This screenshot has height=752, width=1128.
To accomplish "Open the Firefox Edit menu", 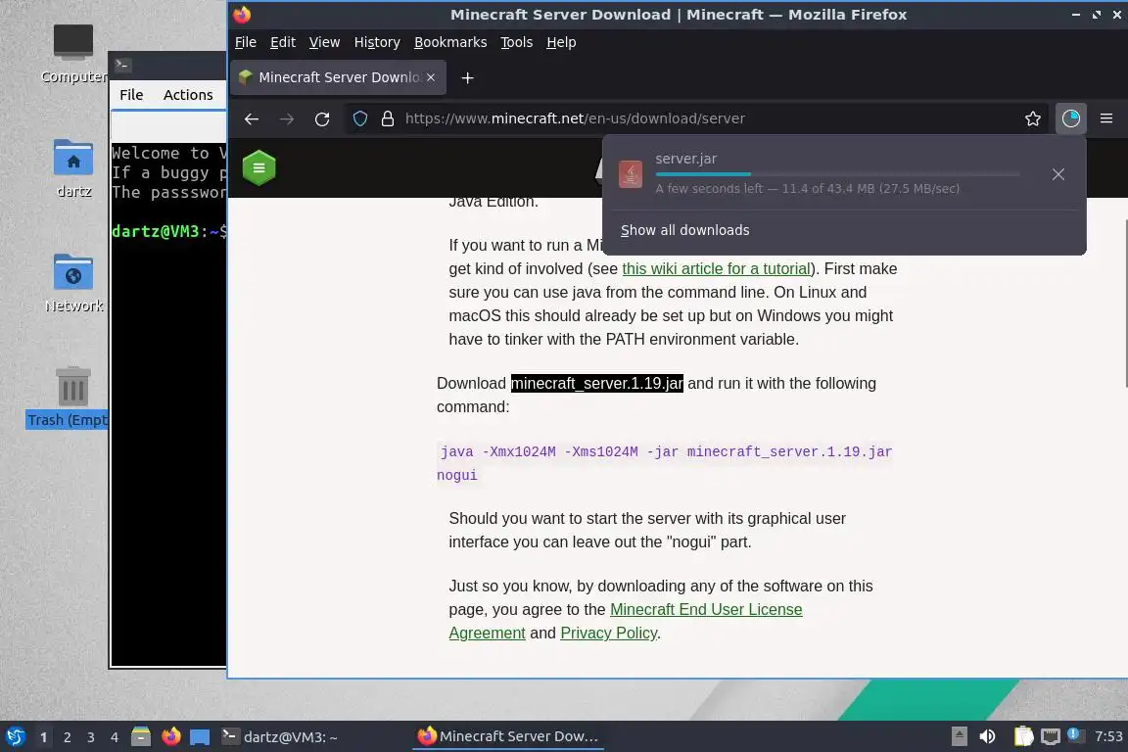I will point(283,42).
